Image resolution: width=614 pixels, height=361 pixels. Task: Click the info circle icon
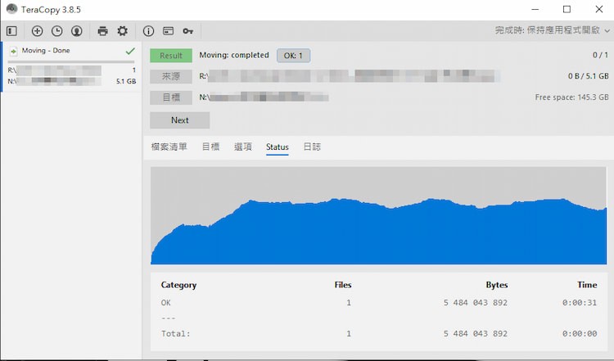(148, 31)
